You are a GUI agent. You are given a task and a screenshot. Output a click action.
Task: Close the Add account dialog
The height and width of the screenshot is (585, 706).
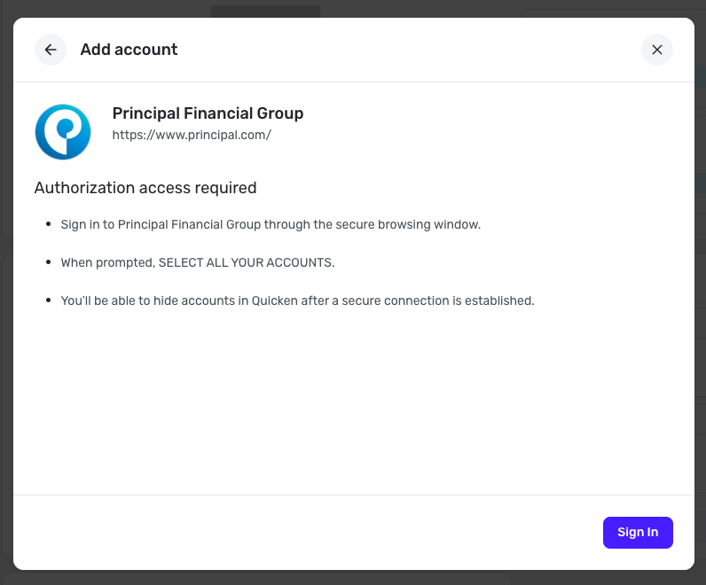tap(656, 50)
